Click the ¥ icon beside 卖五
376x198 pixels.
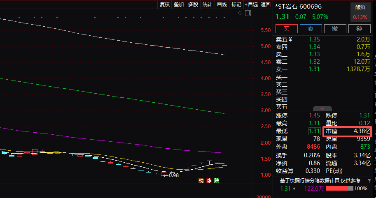point(290,39)
